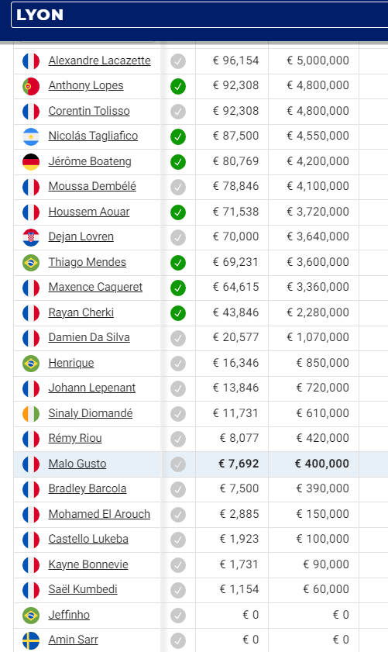Viewport: 388px width, 652px height.
Task: Open Moussa Dembélé player page
Action: point(92,186)
